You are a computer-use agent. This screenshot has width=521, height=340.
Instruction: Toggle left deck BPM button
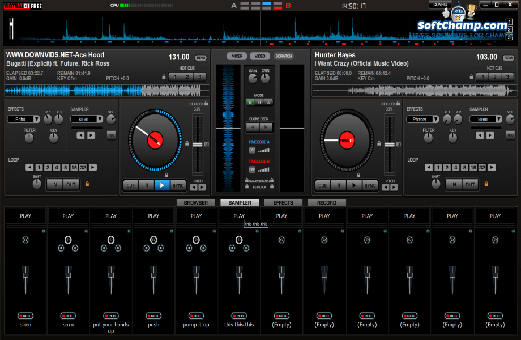tap(200, 58)
